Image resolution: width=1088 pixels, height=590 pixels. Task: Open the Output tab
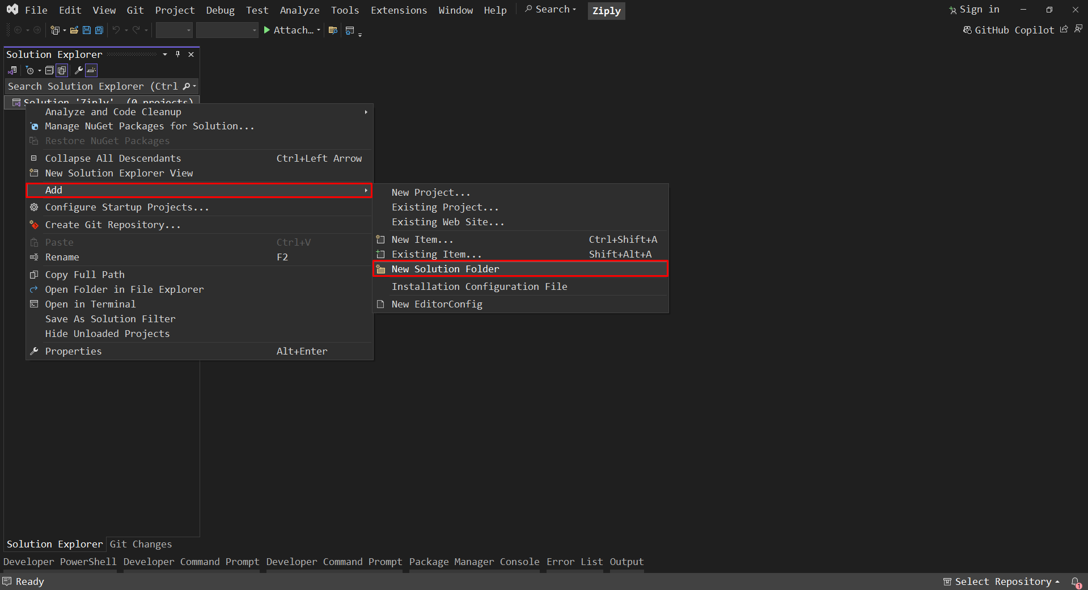626,562
